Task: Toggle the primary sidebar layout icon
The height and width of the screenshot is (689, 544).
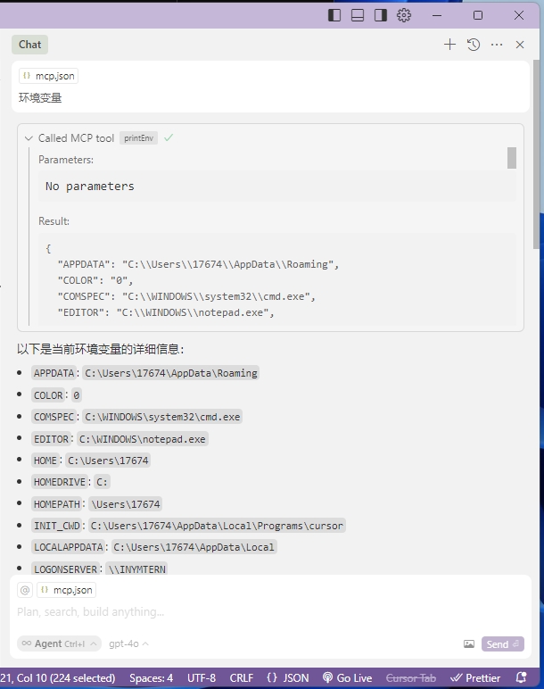Action: click(x=334, y=15)
